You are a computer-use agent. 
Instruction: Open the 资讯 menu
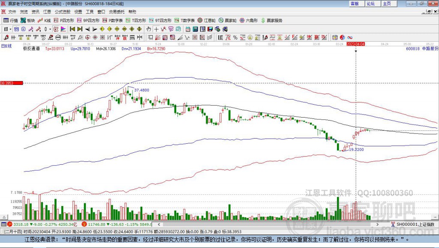tap(35, 12)
